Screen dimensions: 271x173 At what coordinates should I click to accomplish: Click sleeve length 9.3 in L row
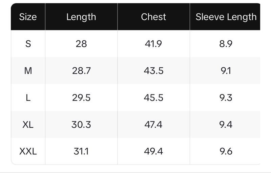click(x=226, y=98)
